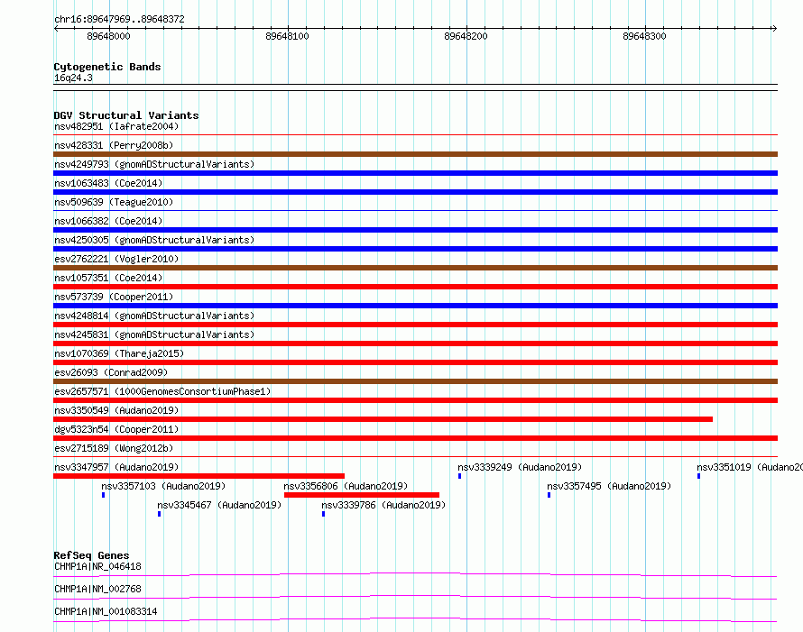This screenshot has width=803, height=632.
Task: Click the right arrow of the ruler
Action: (774, 28)
